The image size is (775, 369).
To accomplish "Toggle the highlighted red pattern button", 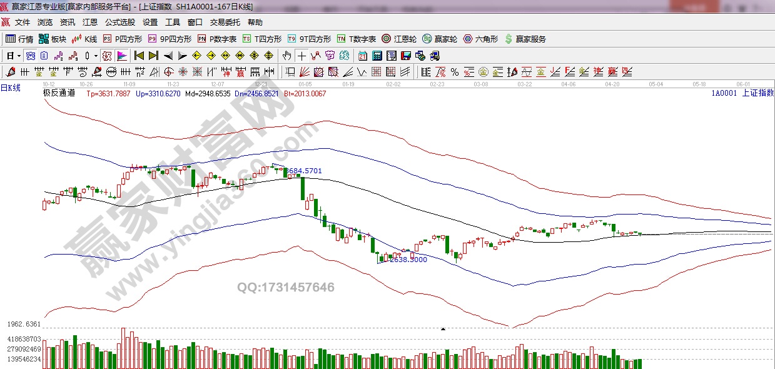I will 107,56.
